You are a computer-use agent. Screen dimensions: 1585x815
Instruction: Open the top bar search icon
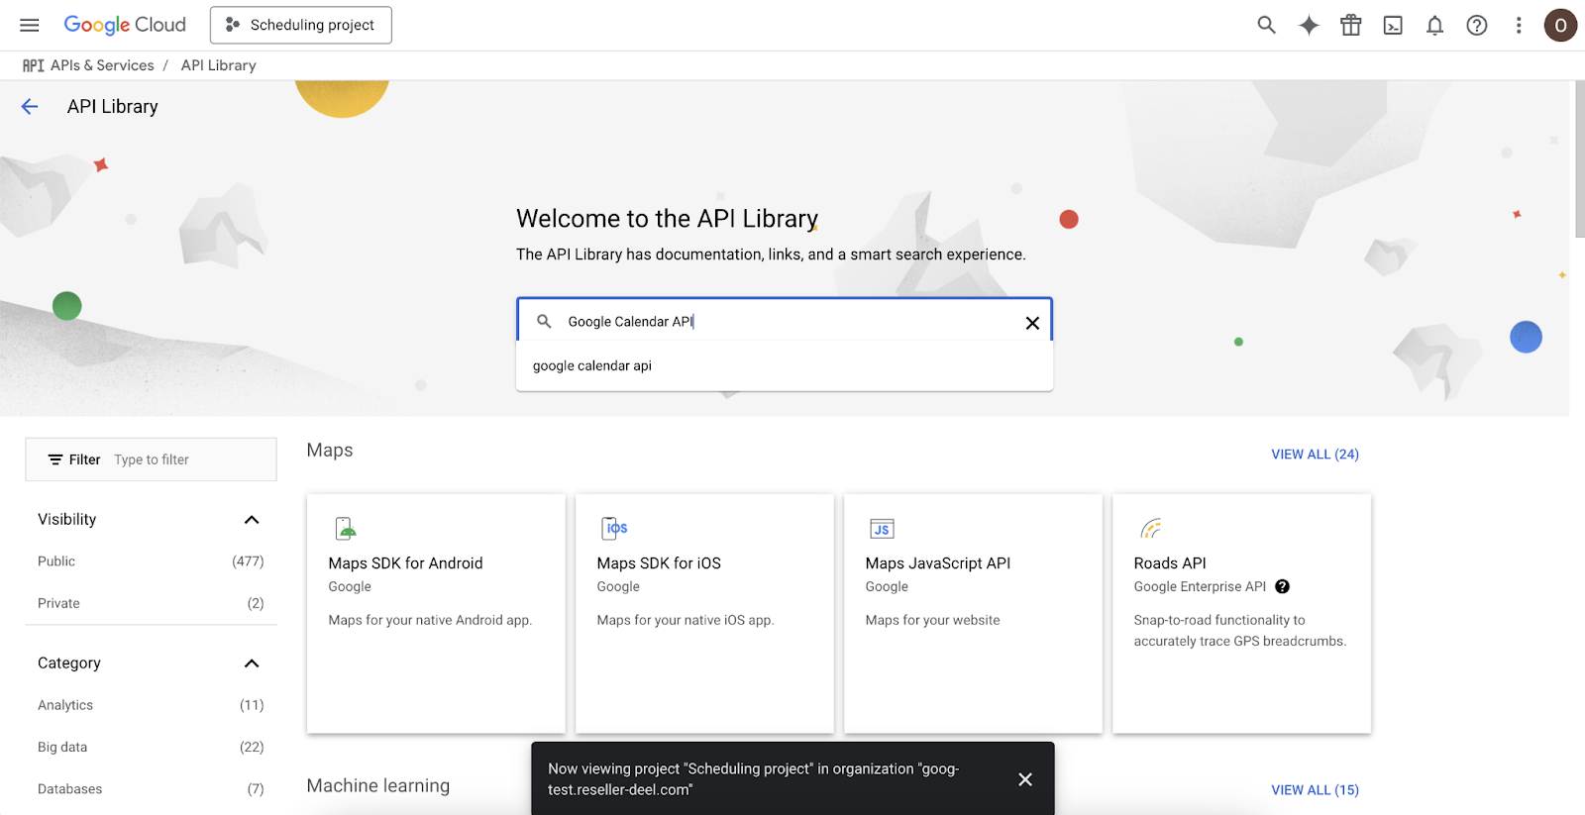(1266, 25)
